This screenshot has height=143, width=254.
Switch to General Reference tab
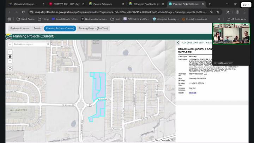tap(103, 4)
